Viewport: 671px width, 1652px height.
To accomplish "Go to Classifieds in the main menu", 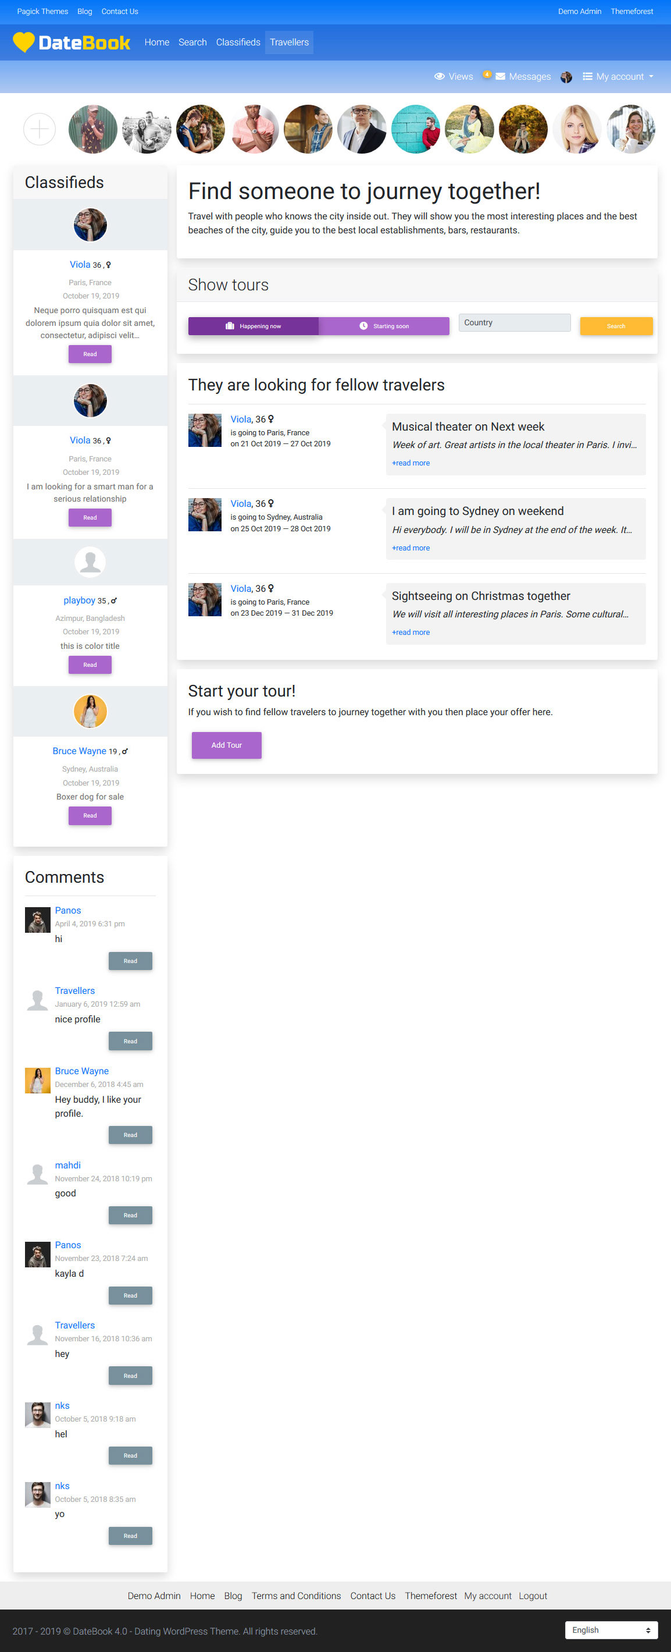I will point(238,42).
